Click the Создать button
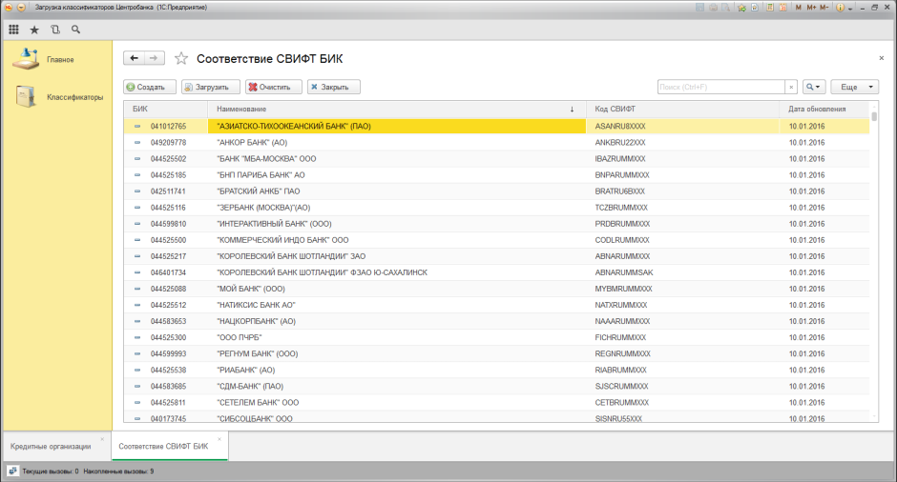Viewport: 897px width, 482px height. (150, 87)
